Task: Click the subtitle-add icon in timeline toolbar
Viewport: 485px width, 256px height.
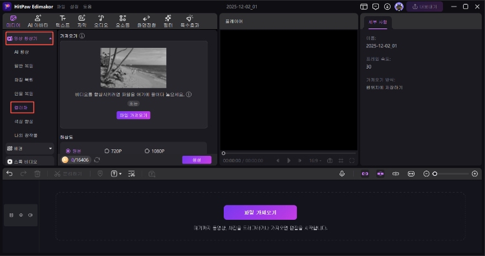Action: pyautogui.click(x=151, y=174)
